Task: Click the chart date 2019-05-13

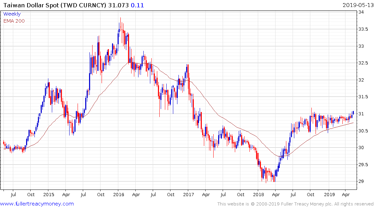Action: tap(358, 5)
